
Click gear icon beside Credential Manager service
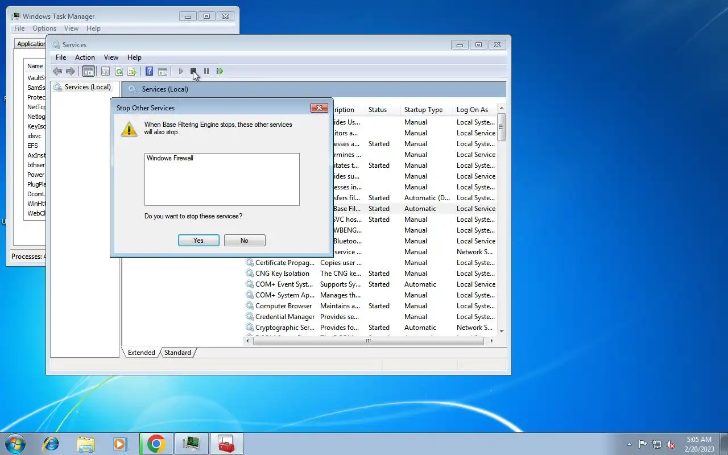tap(250, 317)
